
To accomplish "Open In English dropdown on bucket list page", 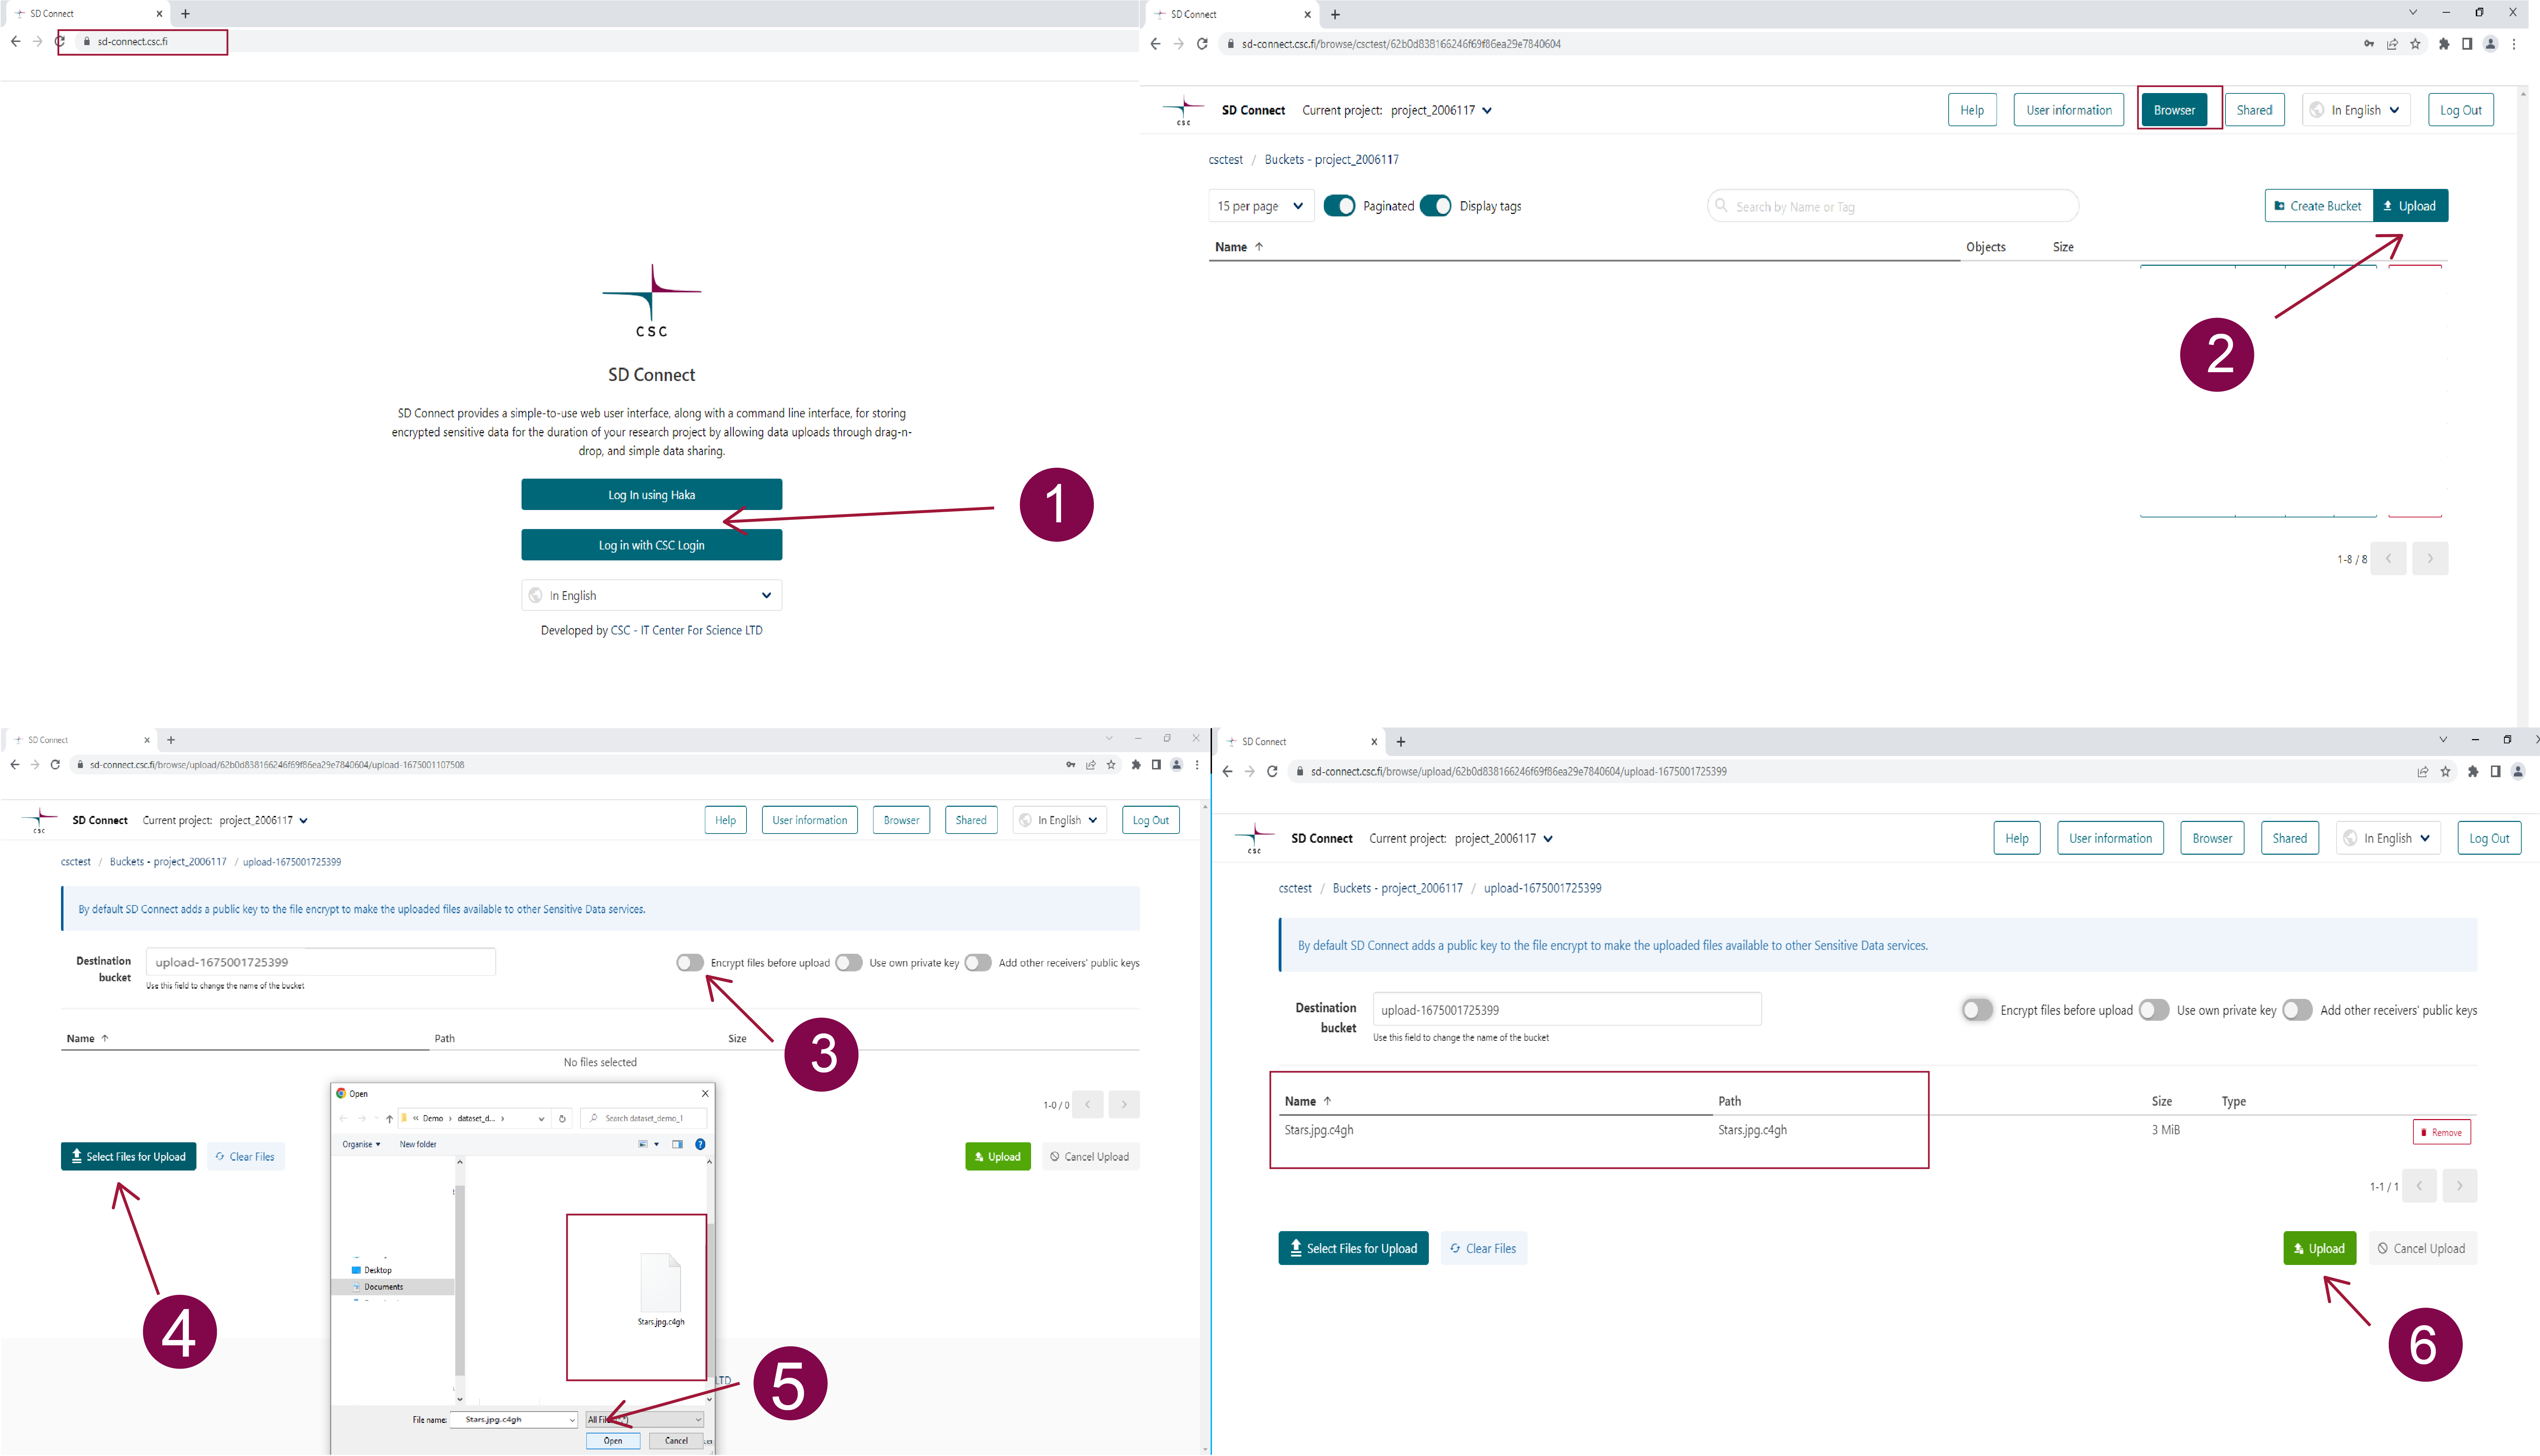I will [2356, 110].
